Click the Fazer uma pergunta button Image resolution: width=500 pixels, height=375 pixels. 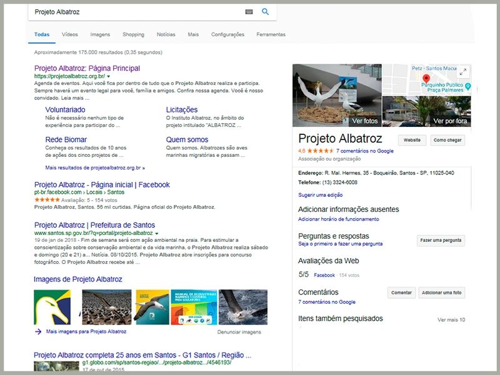tap(441, 240)
